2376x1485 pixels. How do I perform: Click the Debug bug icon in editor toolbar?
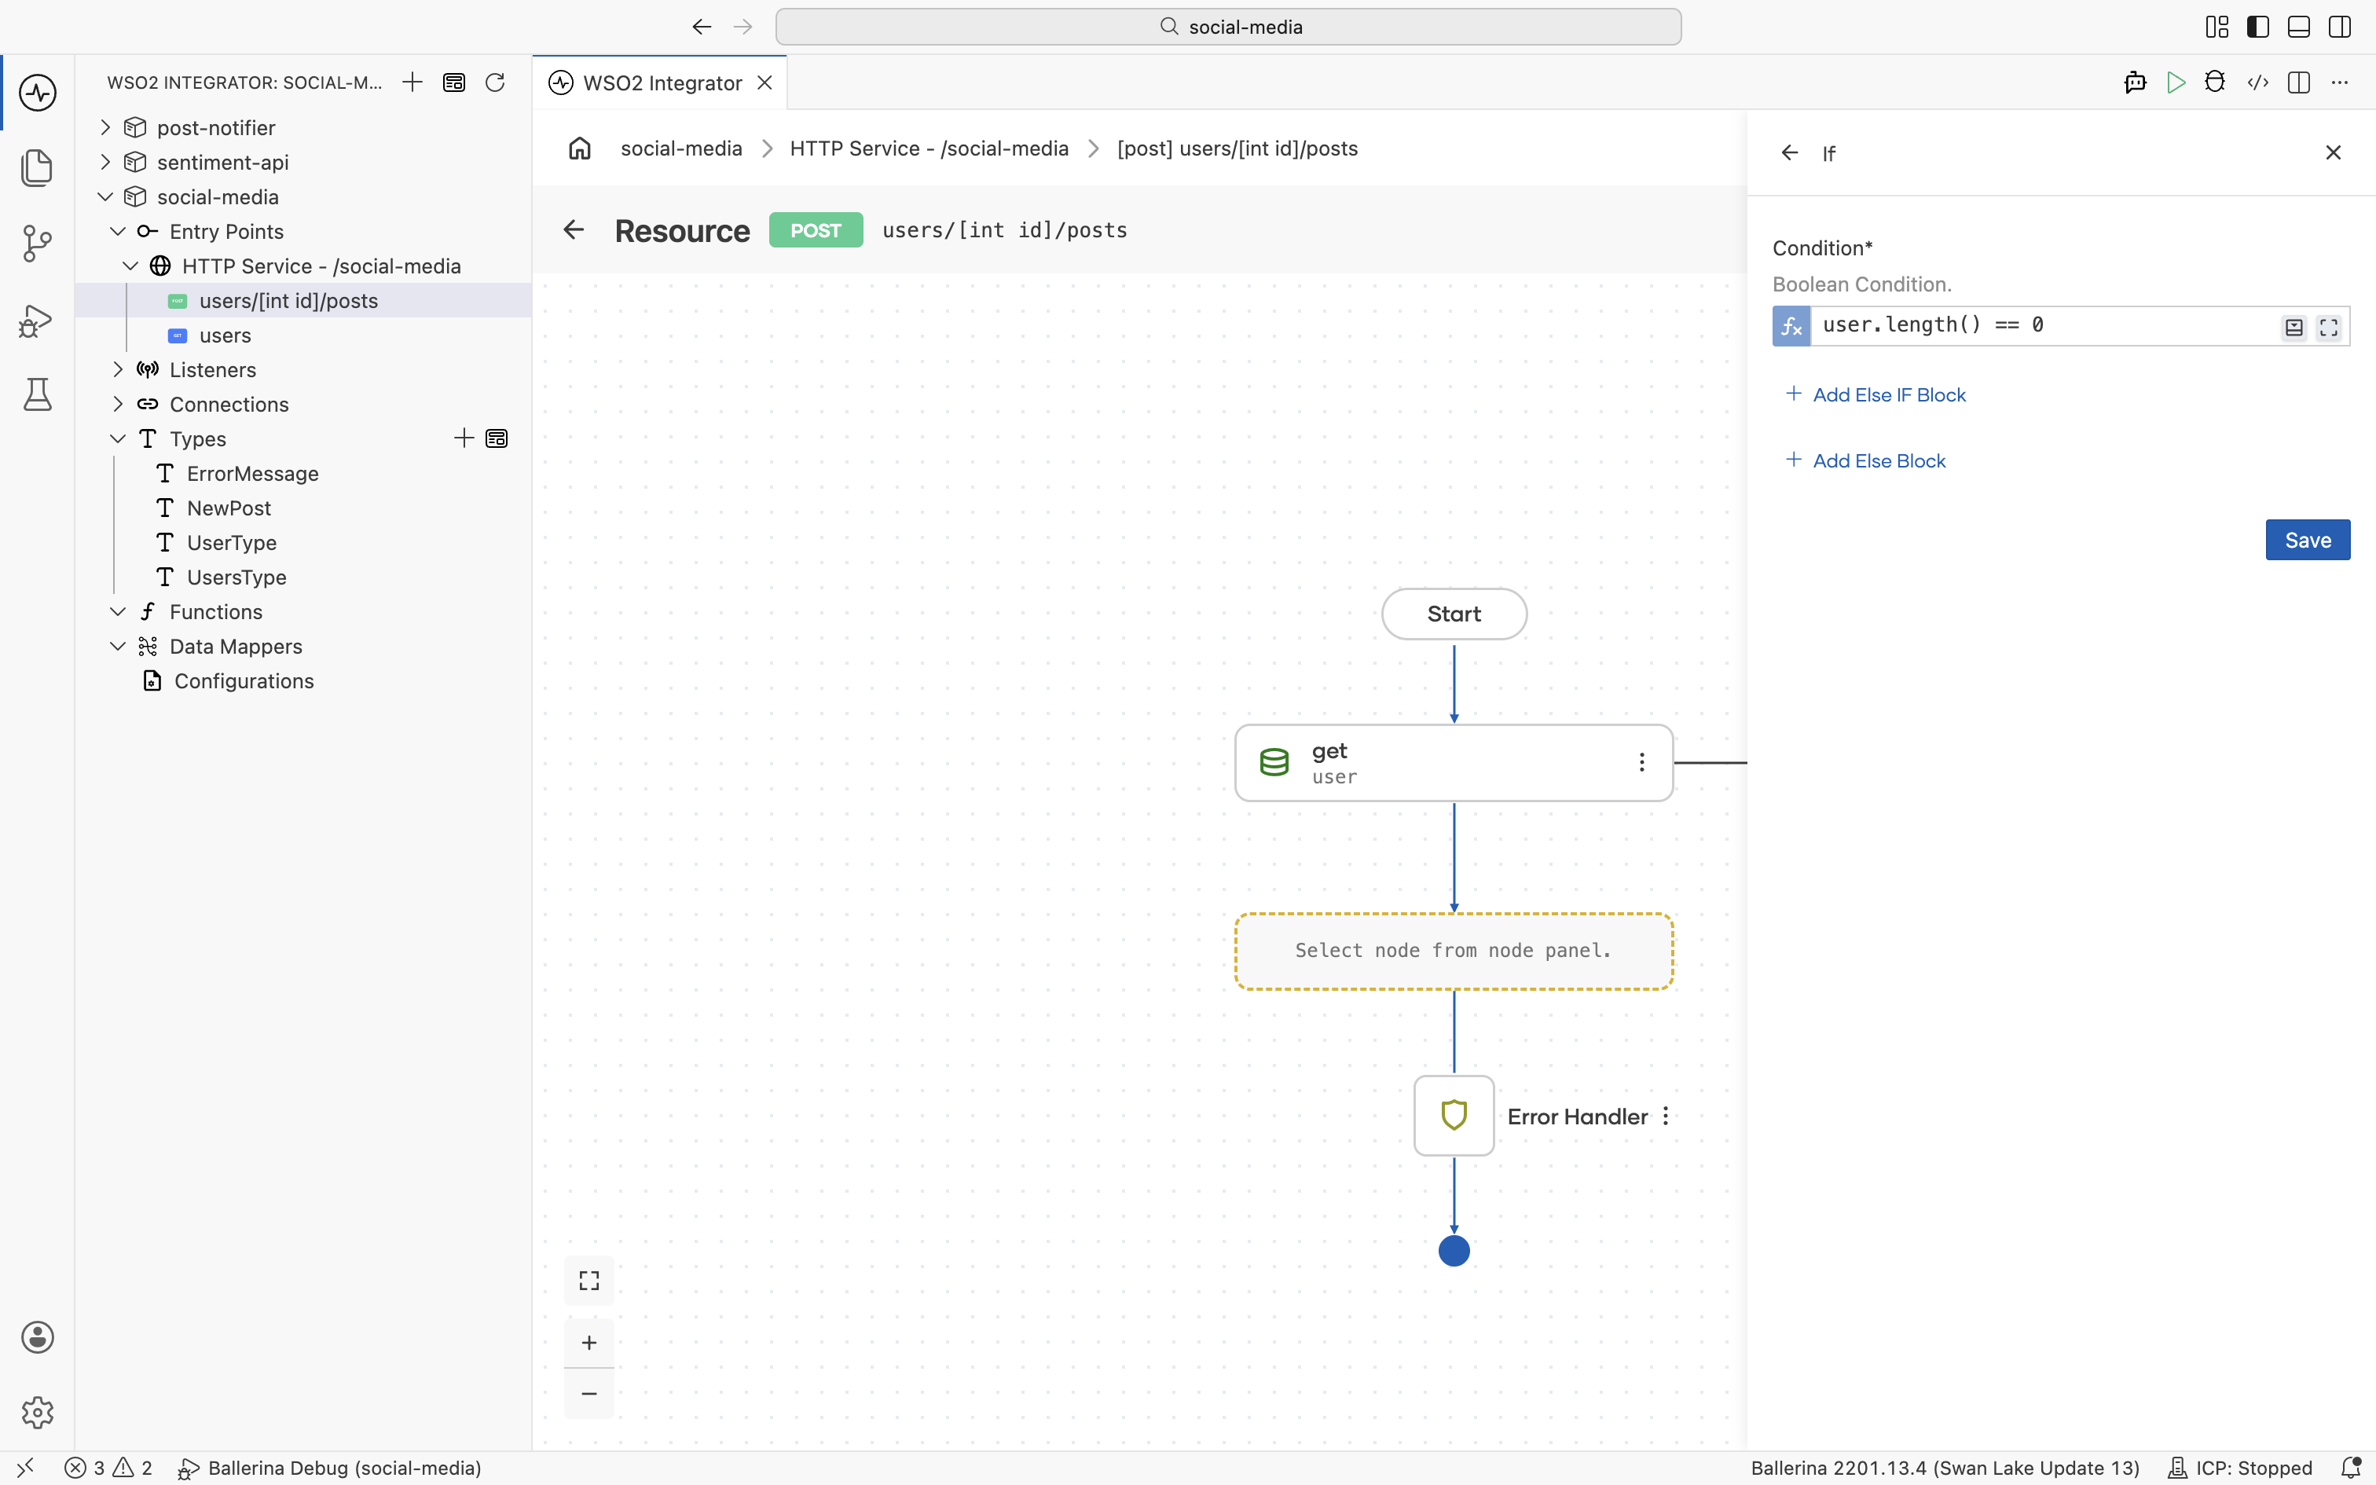click(2215, 82)
